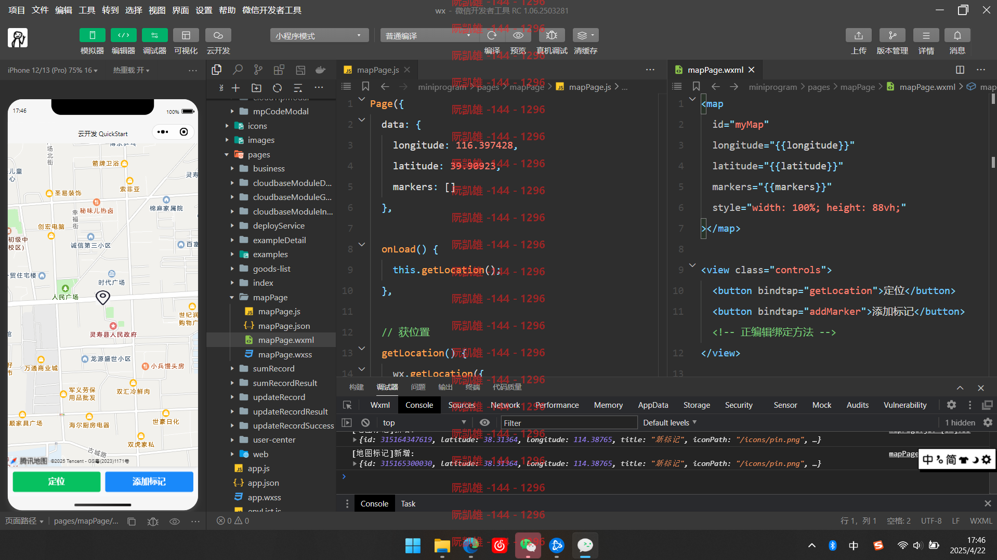
Task: Fold the onLoad function at line 8
Action: [x=362, y=245]
